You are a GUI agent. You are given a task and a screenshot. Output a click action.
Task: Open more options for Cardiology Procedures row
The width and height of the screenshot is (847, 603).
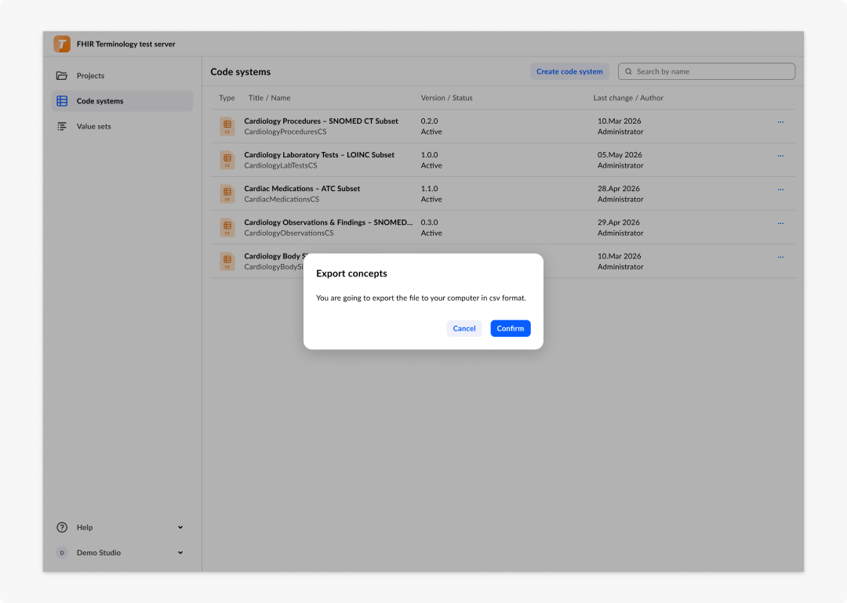(x=780, y=122)
